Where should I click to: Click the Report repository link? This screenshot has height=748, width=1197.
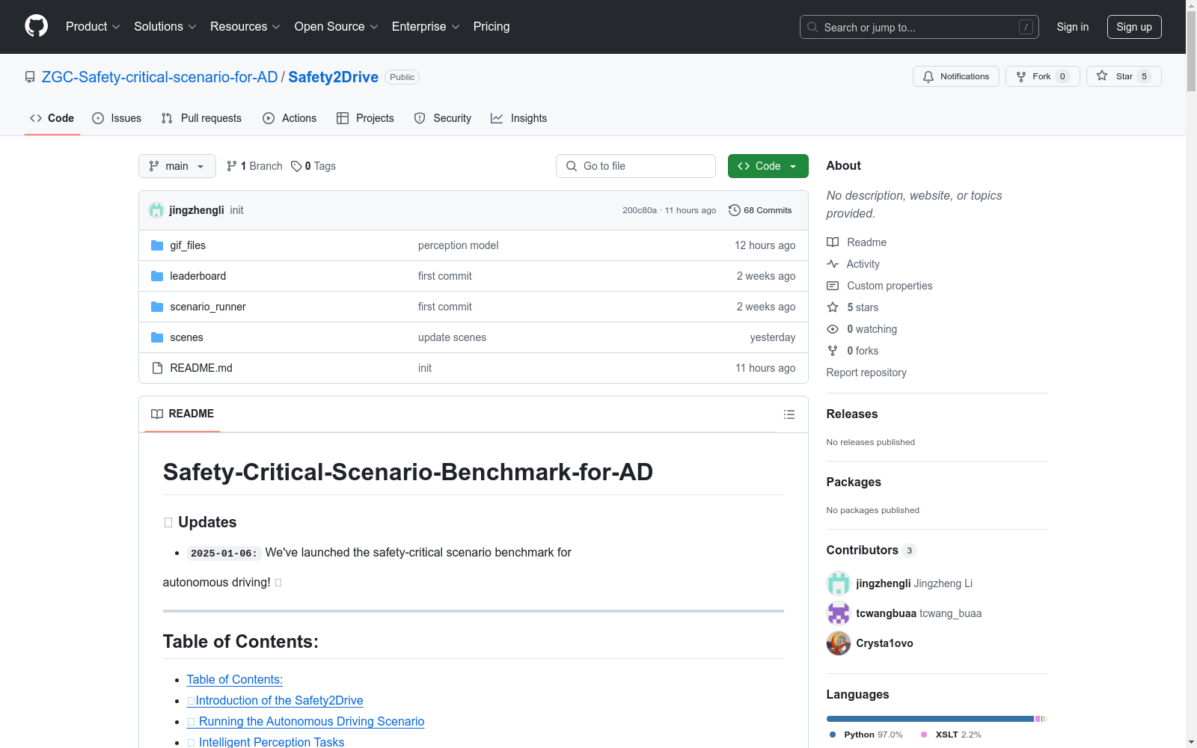pyautogui.click(x=866, y=373)
